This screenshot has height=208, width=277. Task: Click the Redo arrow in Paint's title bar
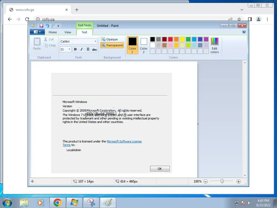click(x=53, y=26)
